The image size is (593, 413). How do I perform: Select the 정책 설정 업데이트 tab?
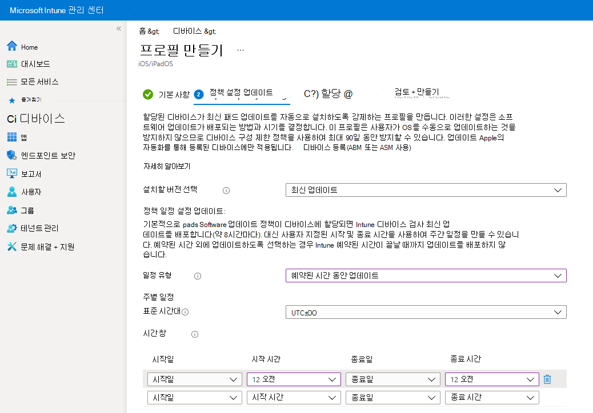point(241,93)
